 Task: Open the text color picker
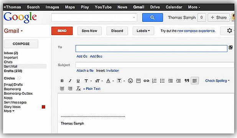(x=110, y=81)
